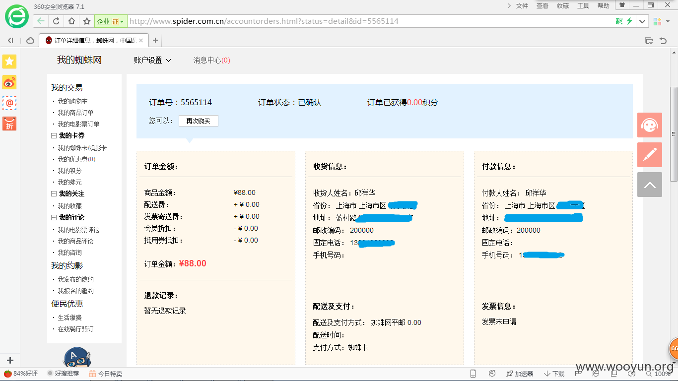Viewport: 678px width, 381px height.
Task: Click the 再次购买 button
Action: (199, 121)
